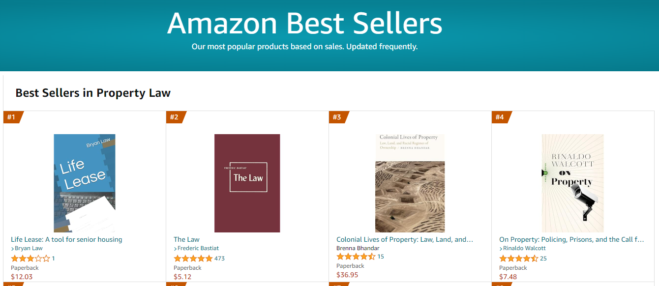
Task: Click the #1 rank badge
Action: tap(11, 117)
